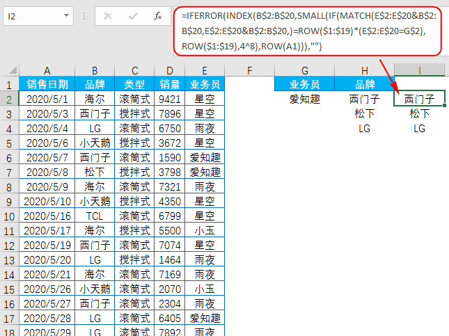Select 松下 result in column H
Viewport: 449px width, 336px height.
pos(365,113)
